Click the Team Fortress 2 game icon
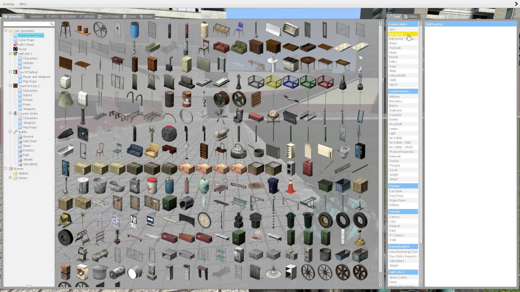 [15, 86]
